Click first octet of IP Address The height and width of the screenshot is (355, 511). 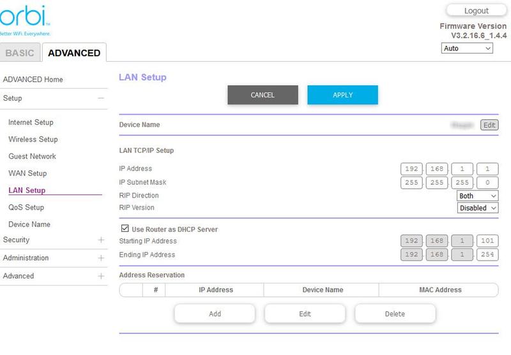click(411, 169)
